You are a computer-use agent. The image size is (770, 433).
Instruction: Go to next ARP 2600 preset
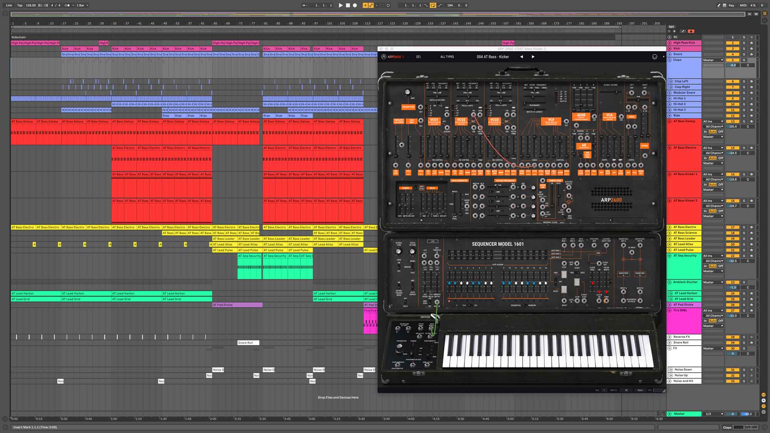pyautogui.click(x=533, y=57)
